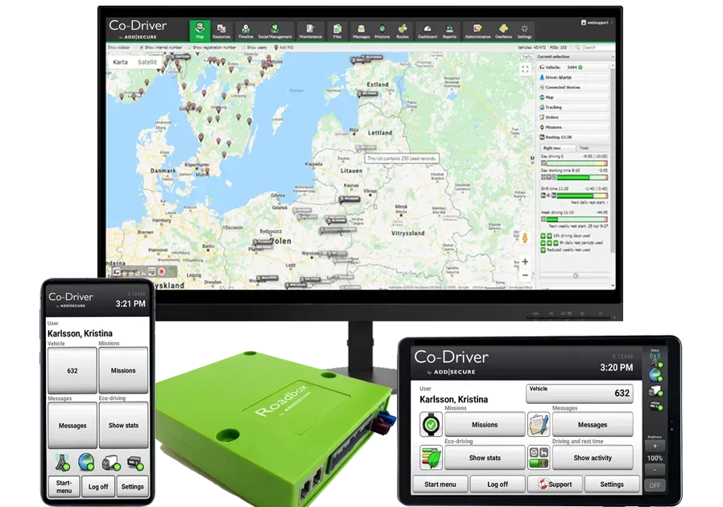
Task: Open the Maintenance module
Action: coord(310,31)
